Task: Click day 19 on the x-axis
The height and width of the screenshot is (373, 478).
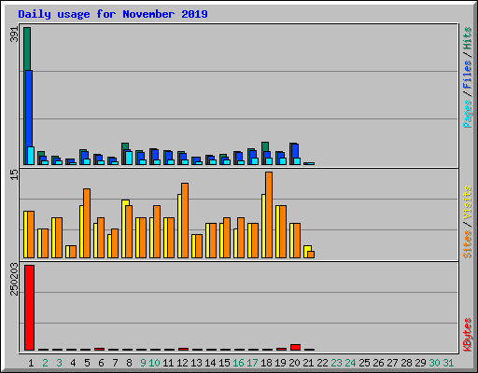Action: pyautogui.click(x=280, y=363)
